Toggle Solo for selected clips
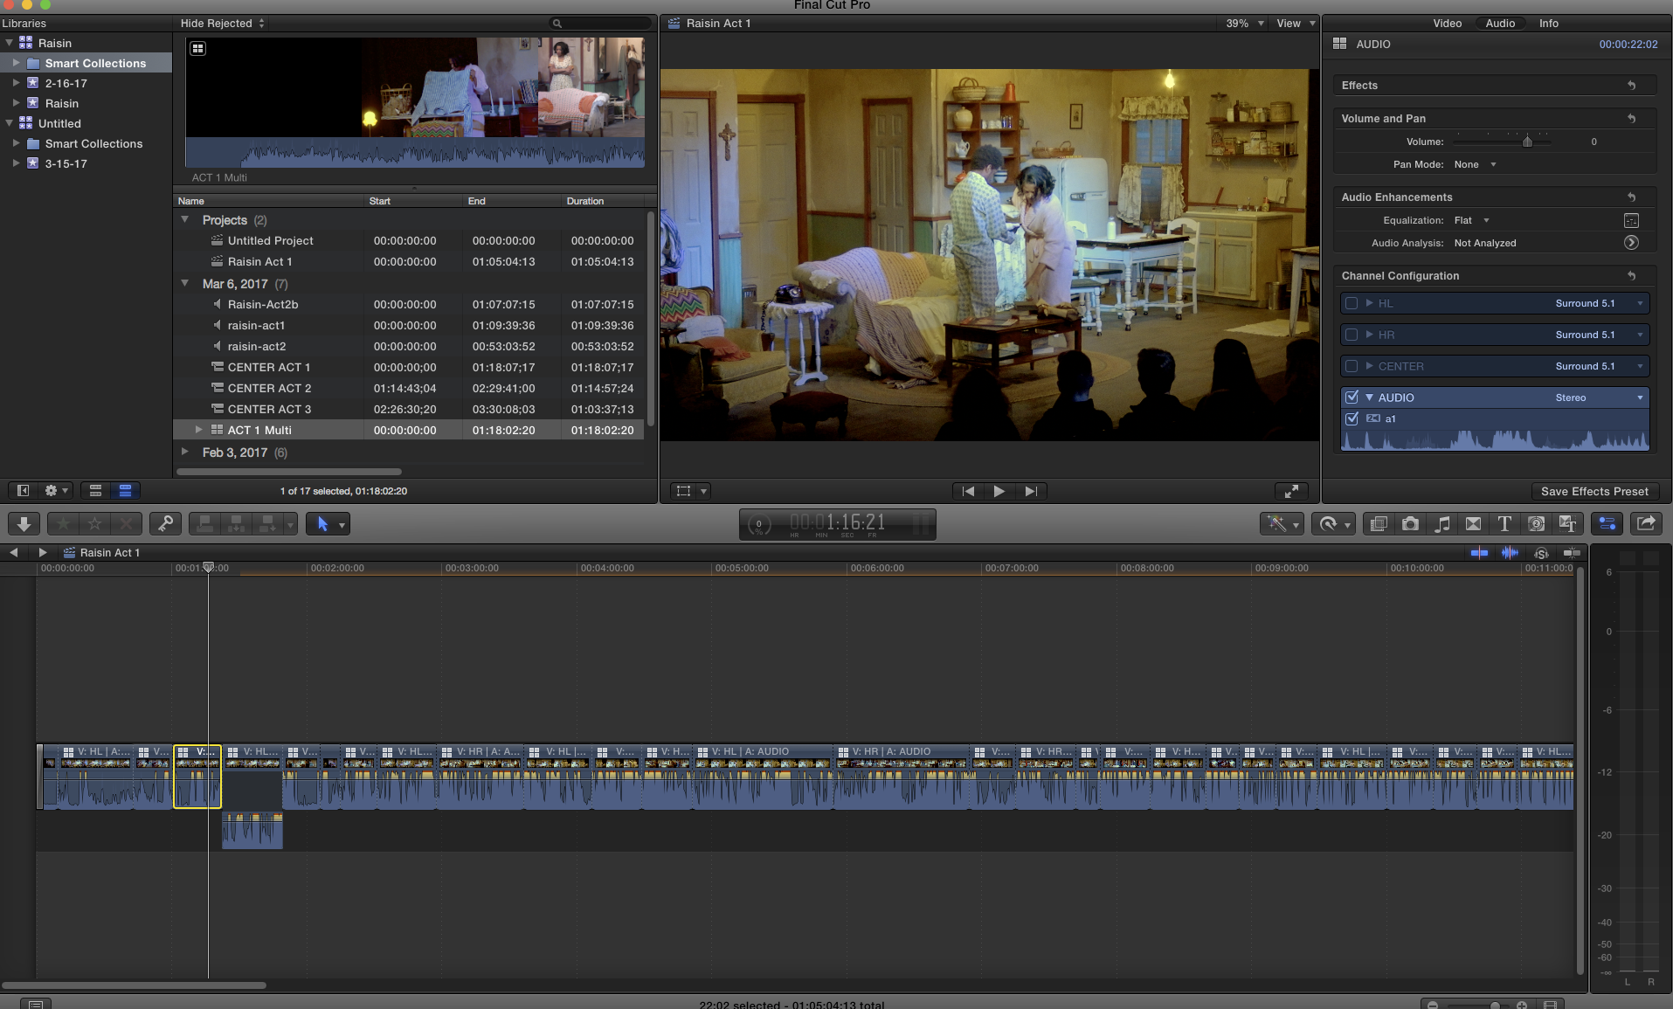 click(1541, 552)
